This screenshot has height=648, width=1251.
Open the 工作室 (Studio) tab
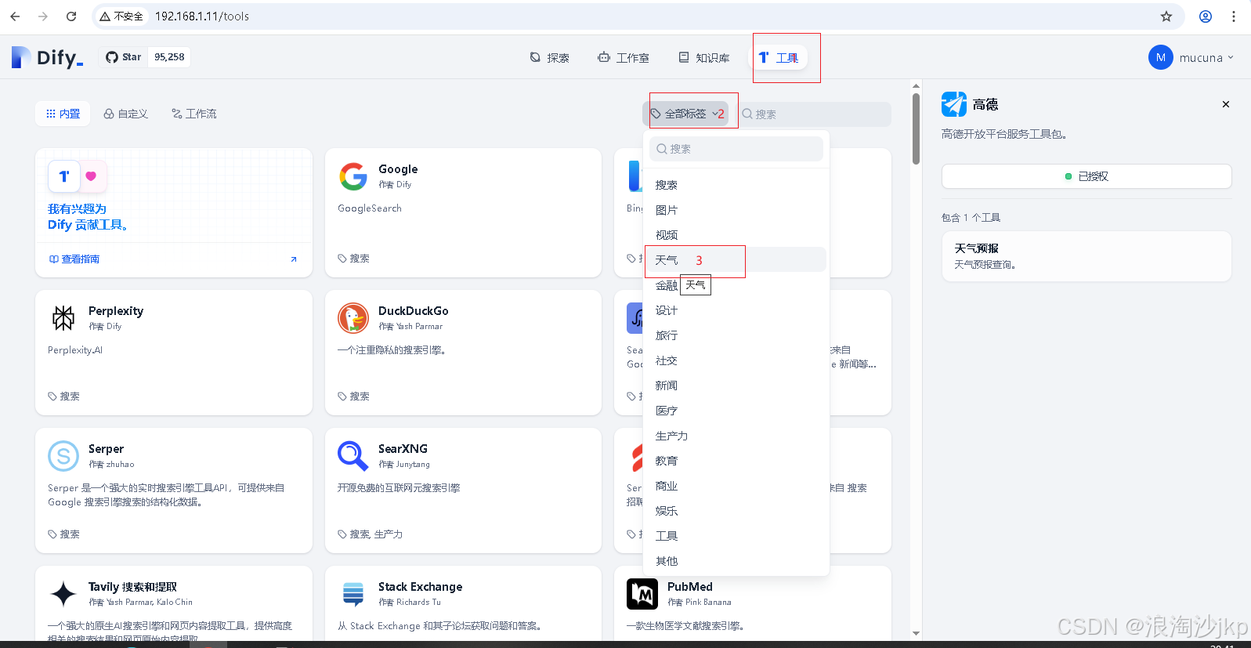(624, 57)
